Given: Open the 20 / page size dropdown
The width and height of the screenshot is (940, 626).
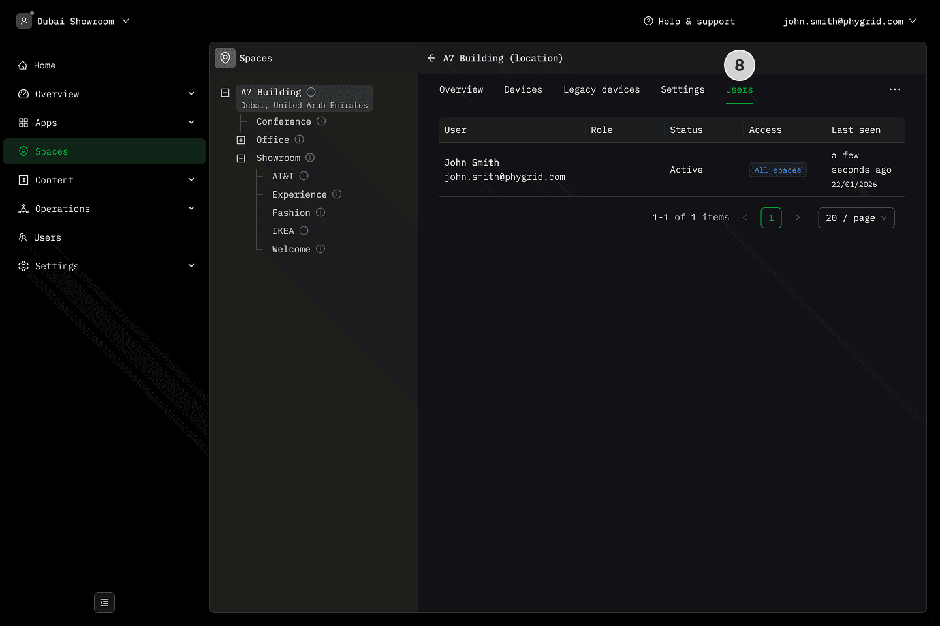Looking at the screenshot, I should (x=856, y=218).
